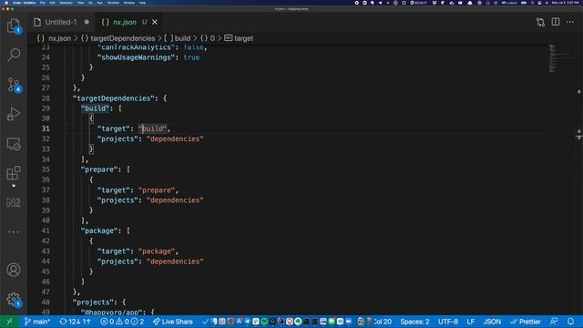
Task: Close the nx.json tab
Action: [155, 22]
